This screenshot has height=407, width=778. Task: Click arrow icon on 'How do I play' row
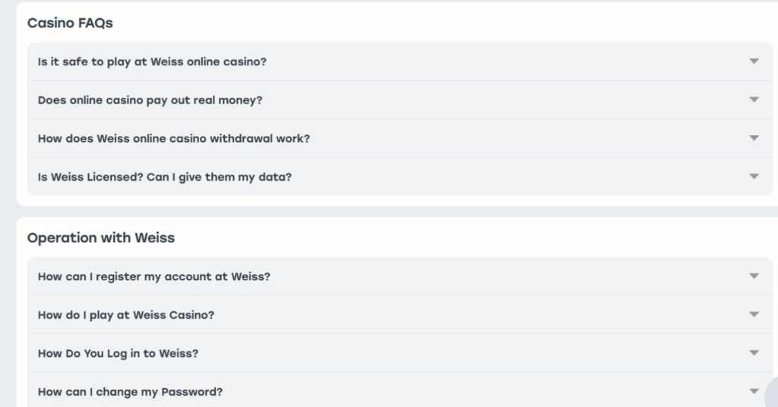754,315
